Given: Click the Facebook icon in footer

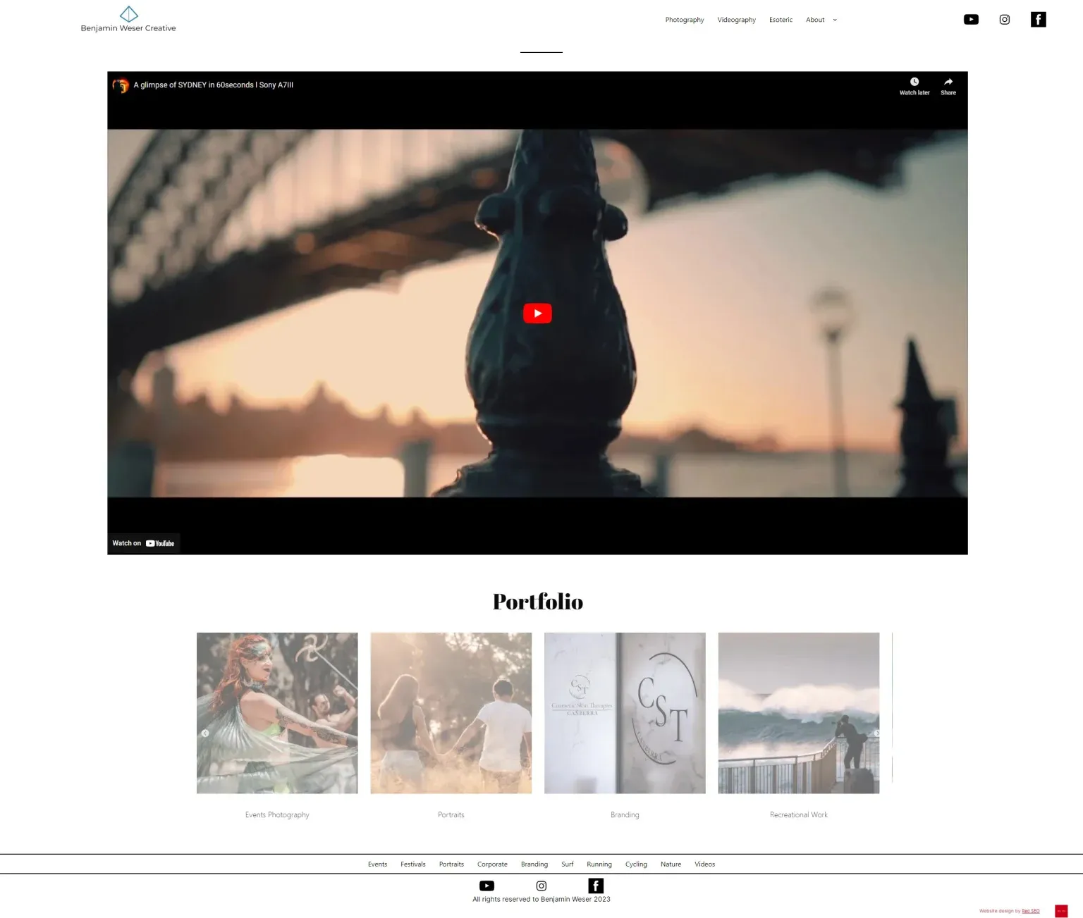Looking at the screenshot, I should [596, 885].
